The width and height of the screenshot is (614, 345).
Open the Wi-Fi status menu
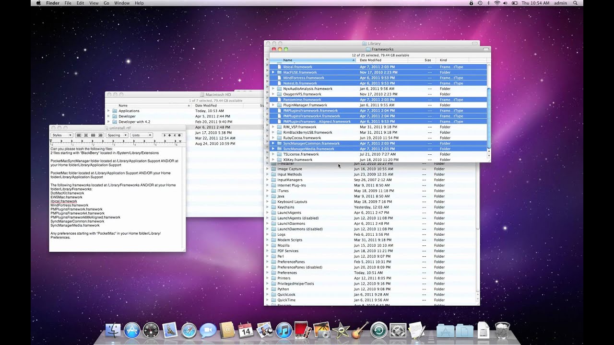pyautogui.click(x=497, y=3)
